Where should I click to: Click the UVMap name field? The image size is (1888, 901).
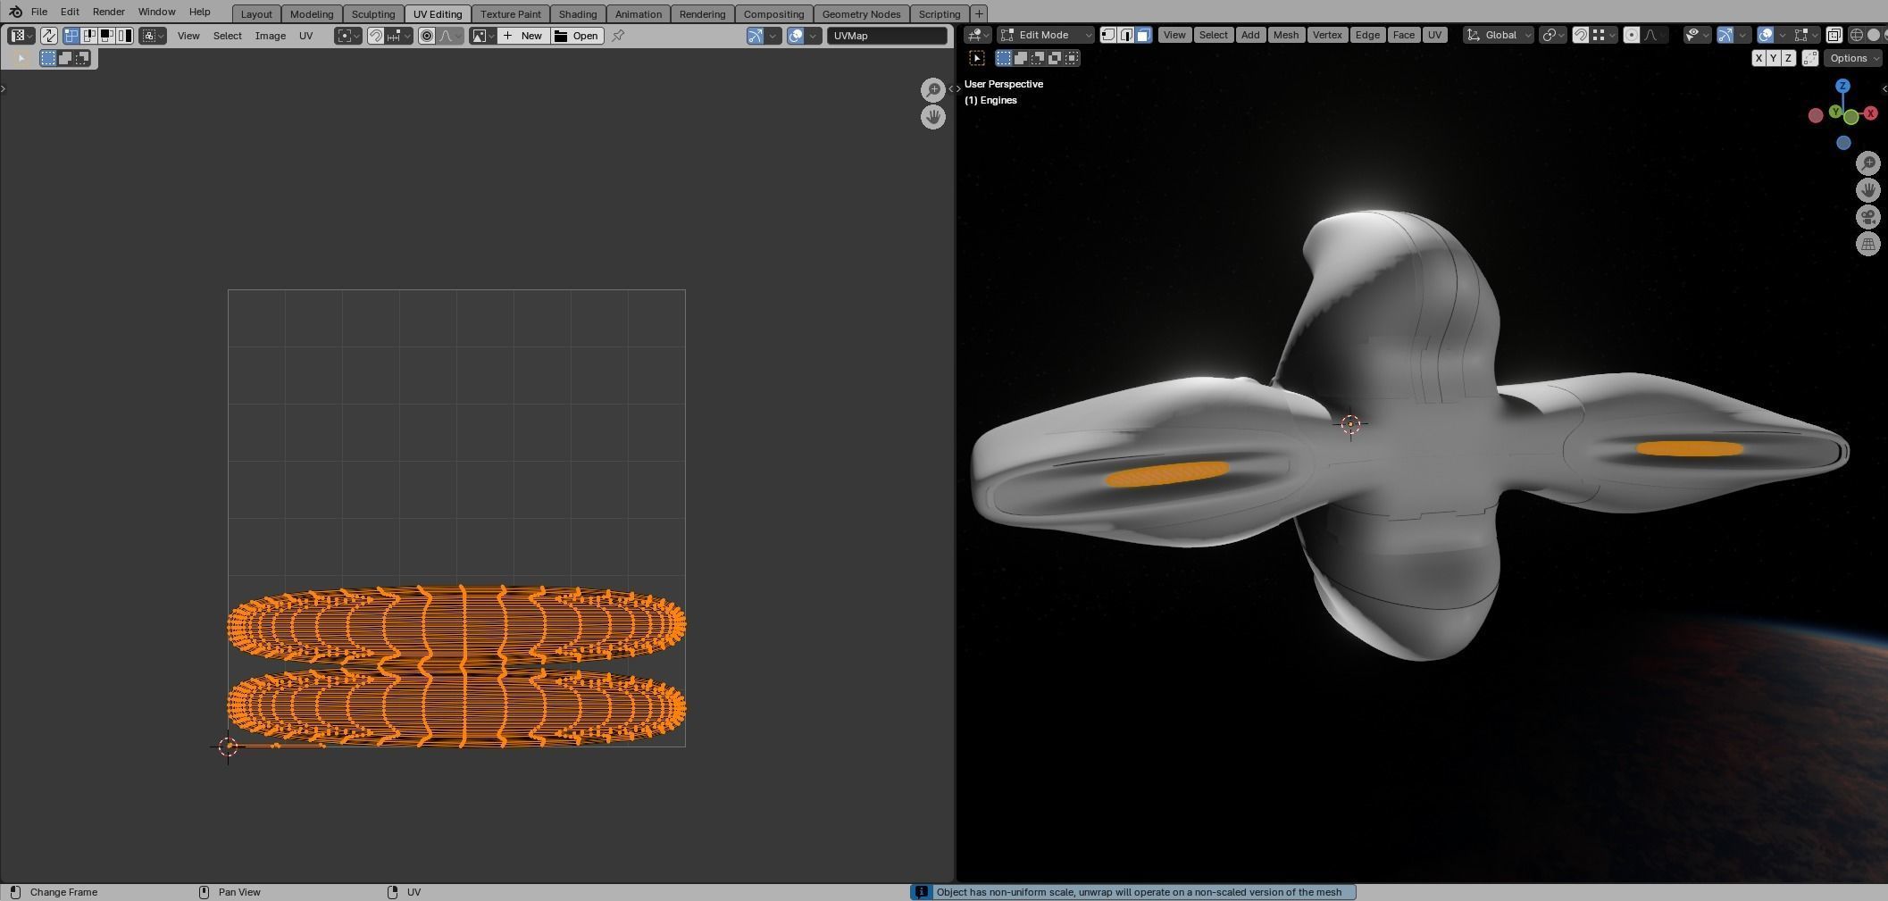coord(887,36)
